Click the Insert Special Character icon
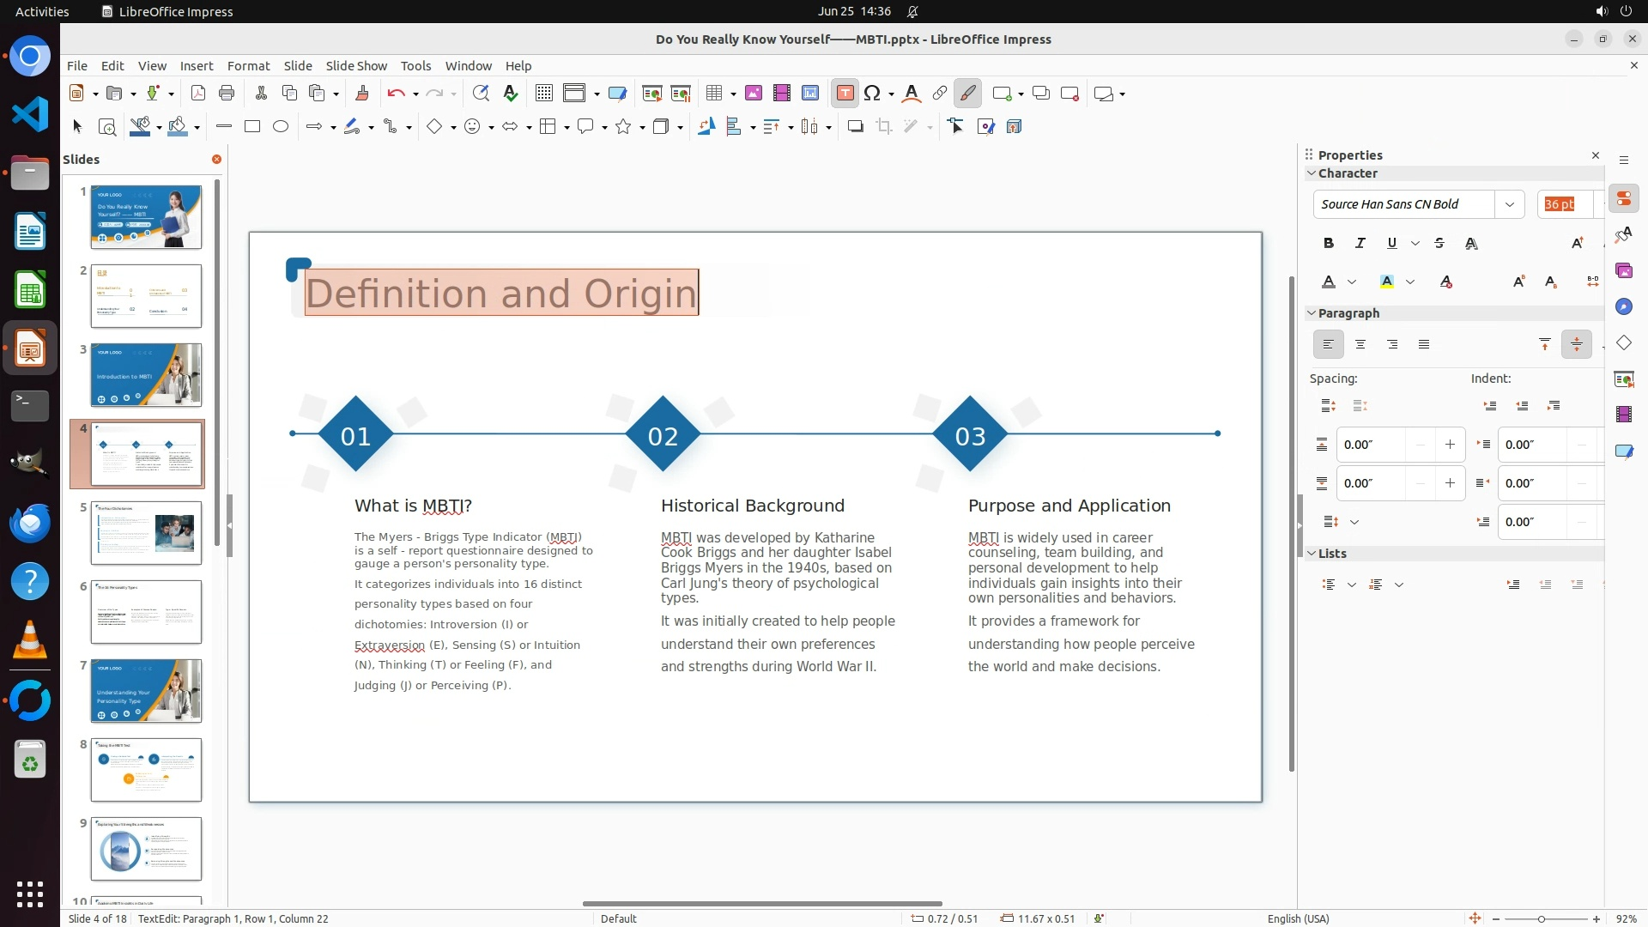Viewport: 1648px width, 927px height. coord(872,94)
